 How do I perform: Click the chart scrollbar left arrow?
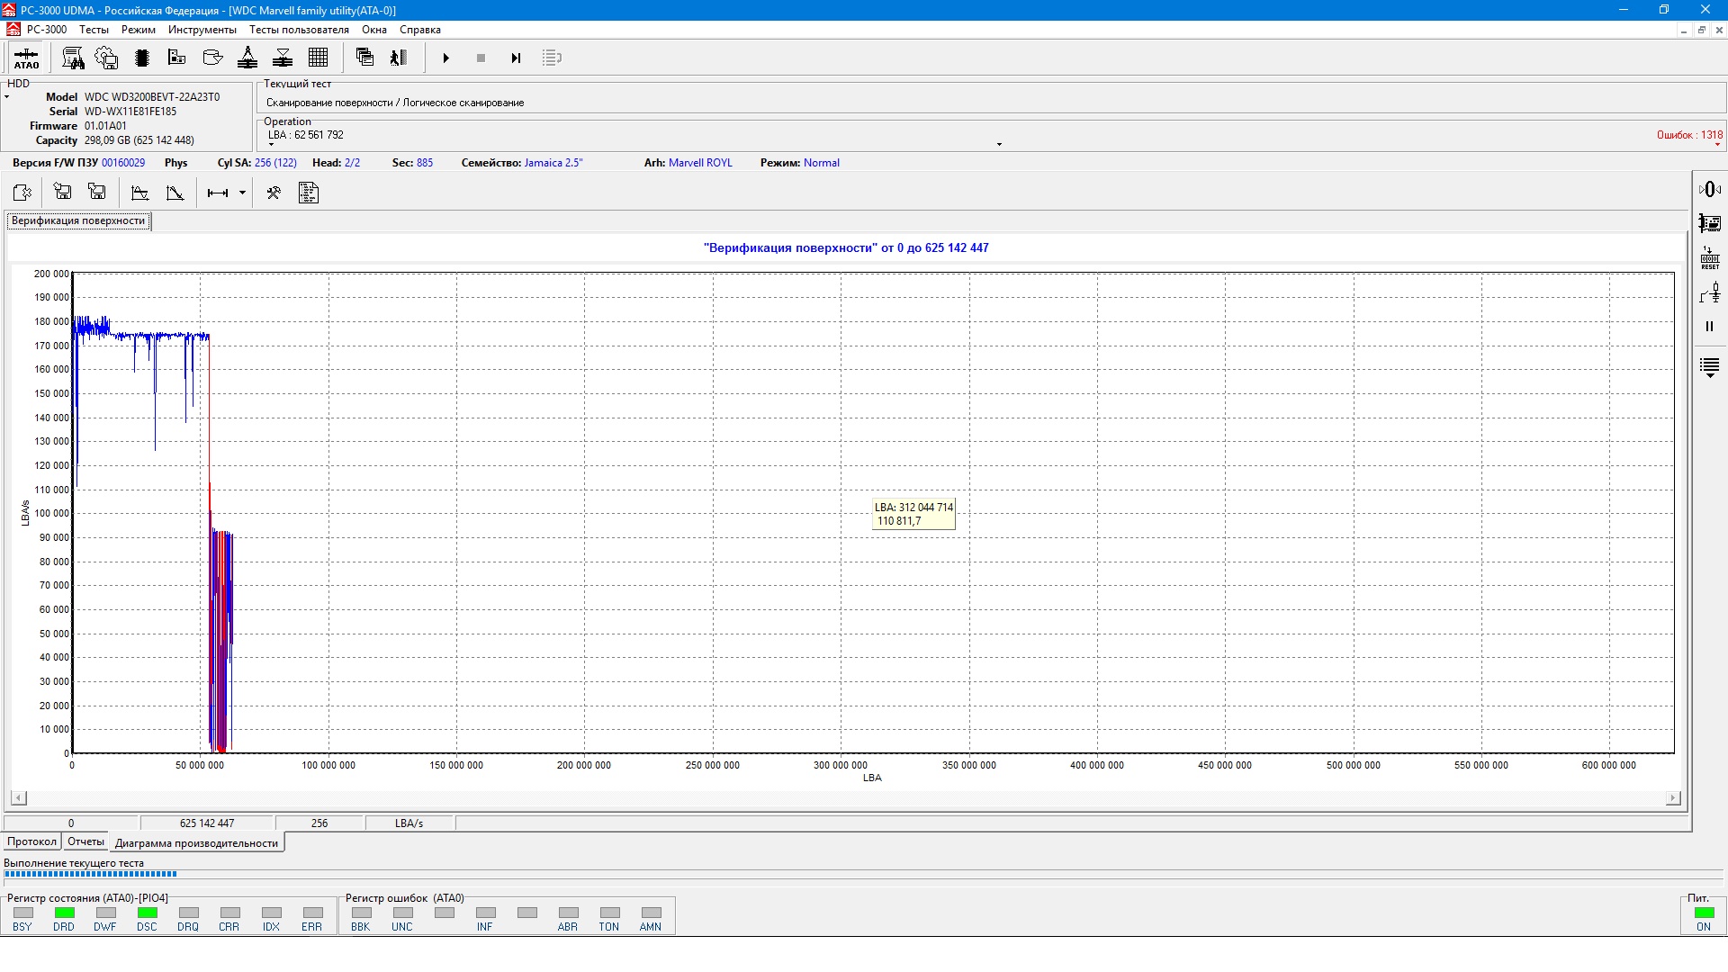click(18, 798)
